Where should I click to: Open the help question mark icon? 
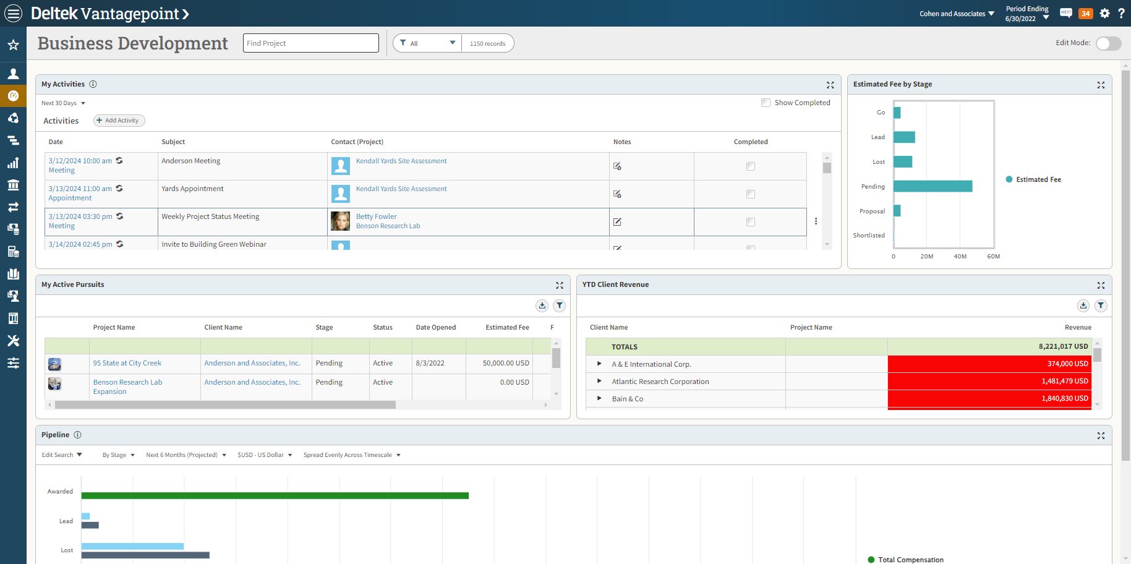1121,14
